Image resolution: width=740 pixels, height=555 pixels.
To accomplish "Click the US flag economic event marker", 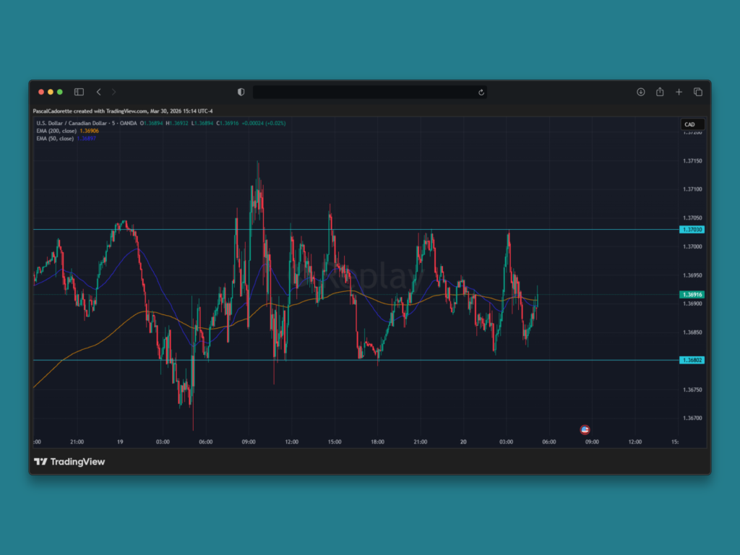I will 584,429.
